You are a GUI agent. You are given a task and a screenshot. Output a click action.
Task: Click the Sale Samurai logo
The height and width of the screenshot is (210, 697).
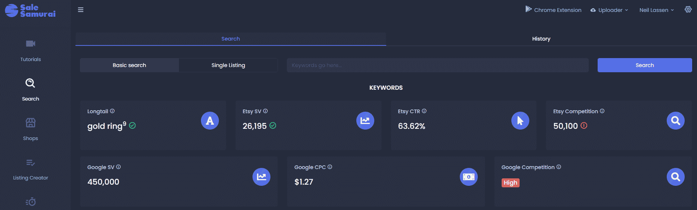click(30, 10)
